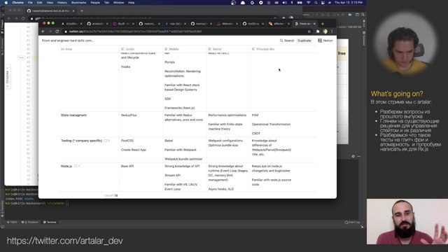Click IDE search magnifier icon at top right
The image size is (448, 252).
click(x=363, y=15)
